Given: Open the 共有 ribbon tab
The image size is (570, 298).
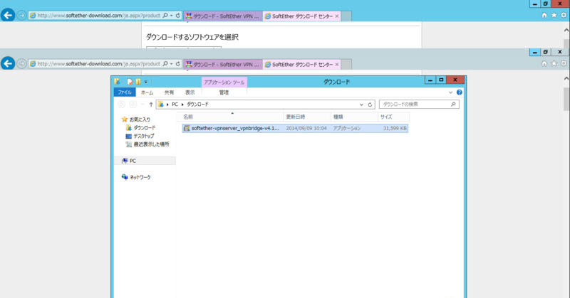Looking at the screenshot, I should click(x=169, y=92).
